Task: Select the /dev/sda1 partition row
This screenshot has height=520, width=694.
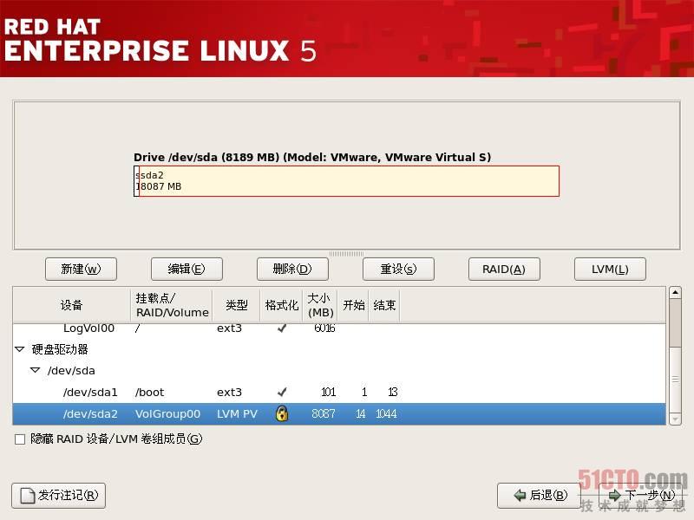Action: click(x=339, y=393)
